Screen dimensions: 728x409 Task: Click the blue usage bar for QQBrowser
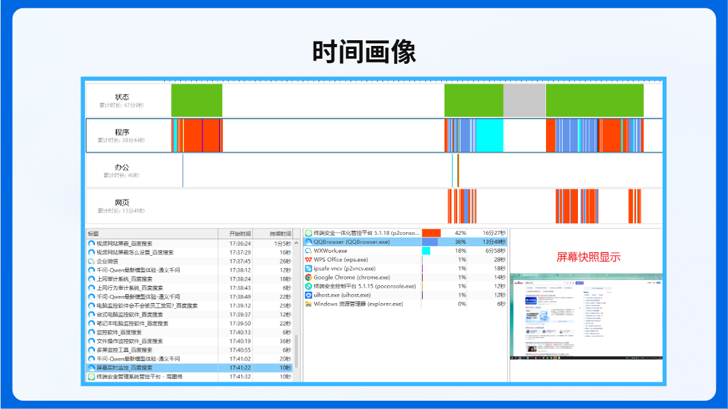(430, 242)
